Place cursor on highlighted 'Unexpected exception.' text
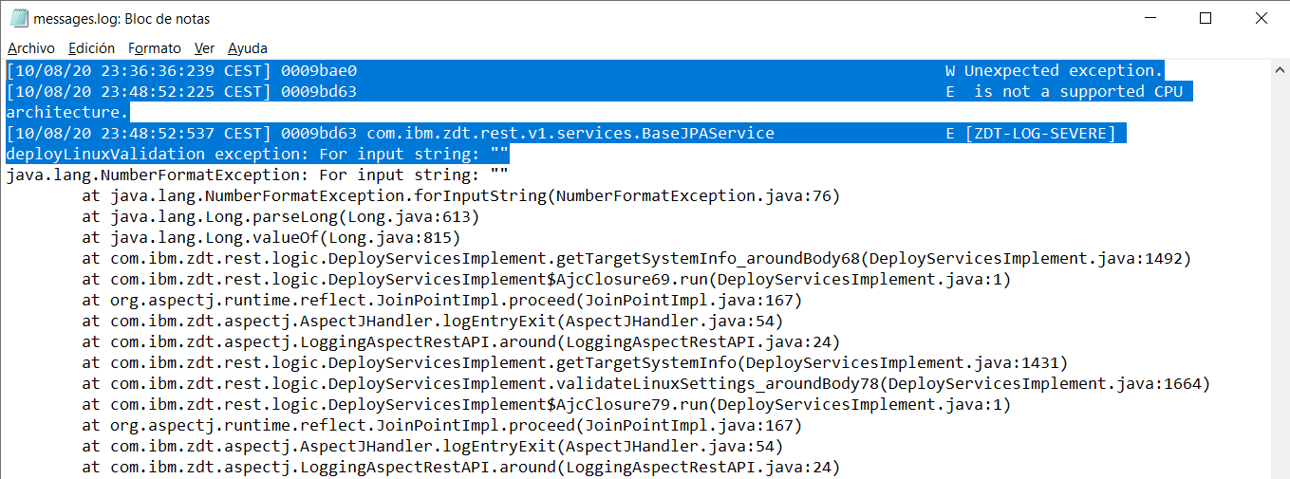This screenshot has height=479, width=1290. pos(1063,71)
